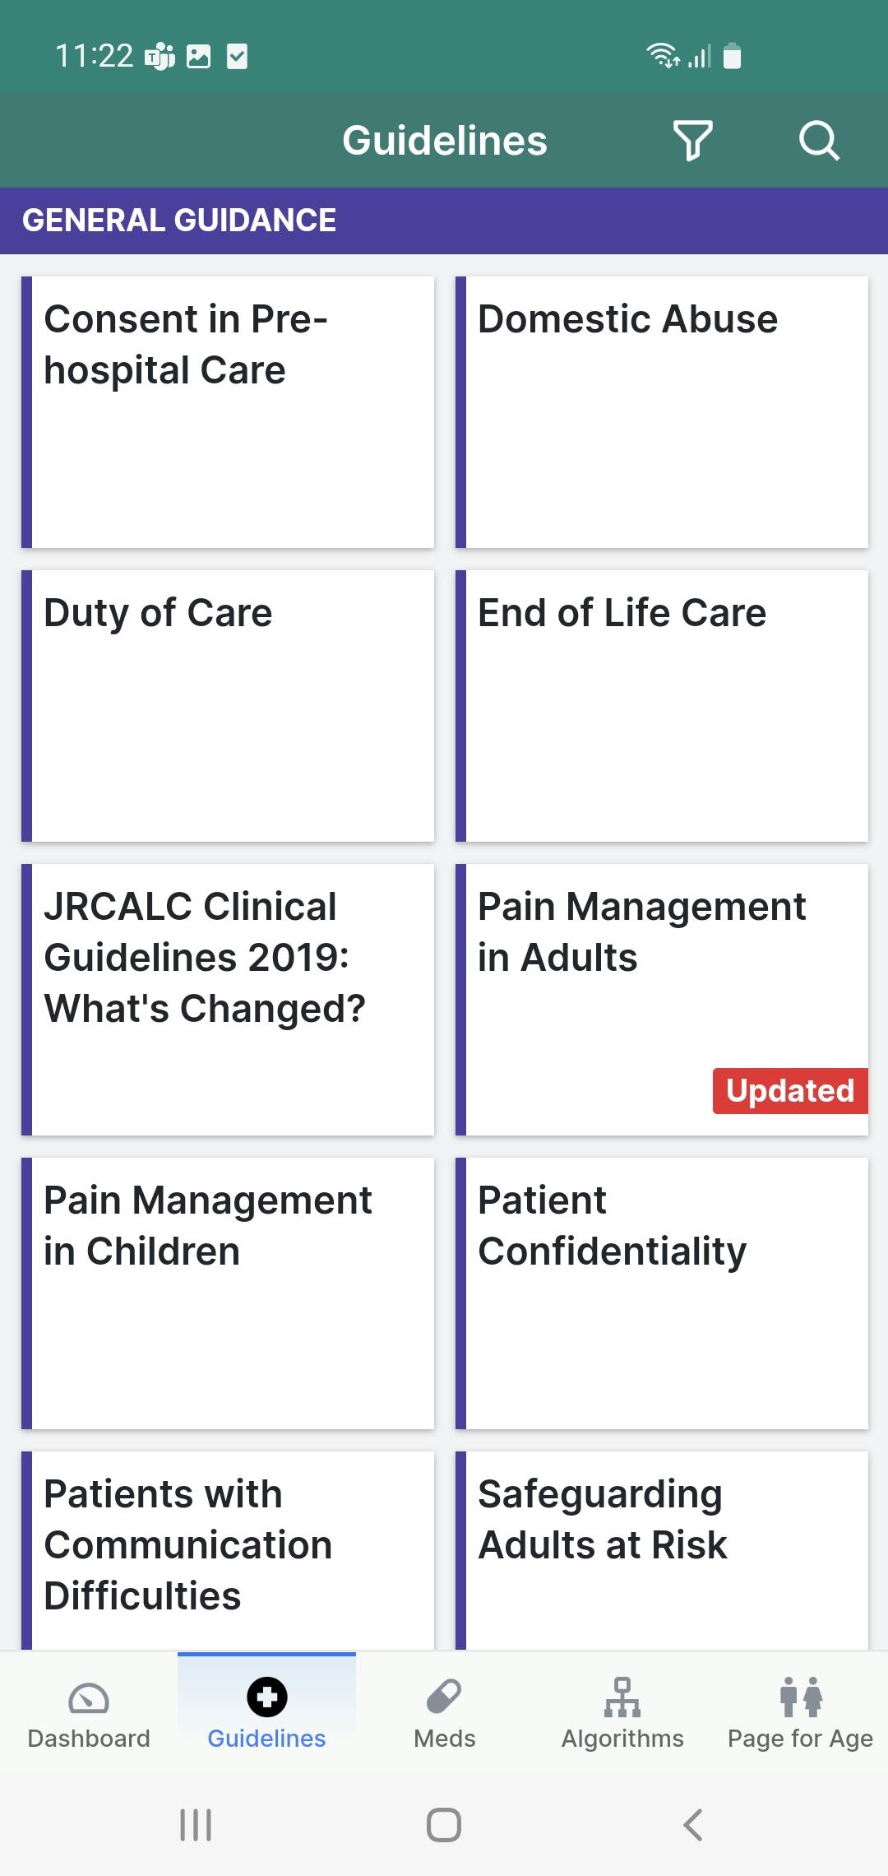Open the Page for Age icon

(x=801, y=1697)
